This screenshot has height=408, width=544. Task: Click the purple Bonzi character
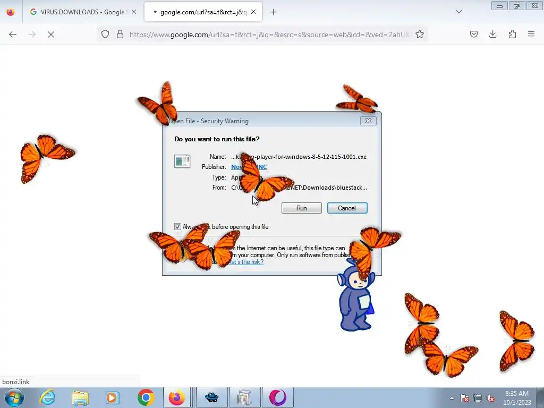coord(355,299)
